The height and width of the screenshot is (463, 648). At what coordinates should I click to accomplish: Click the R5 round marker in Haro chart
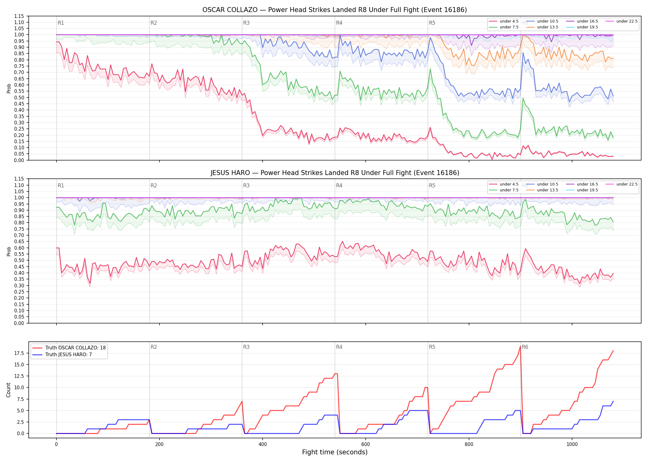point(432,186)
